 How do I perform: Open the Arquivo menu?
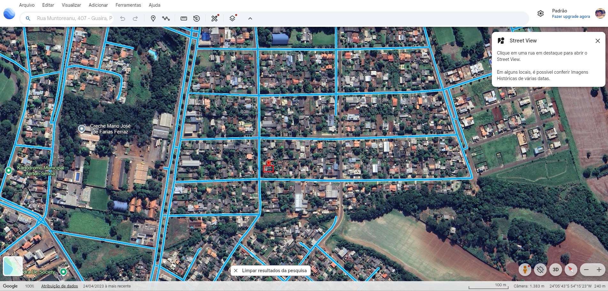pyautogui.click(x=27, y=5)
